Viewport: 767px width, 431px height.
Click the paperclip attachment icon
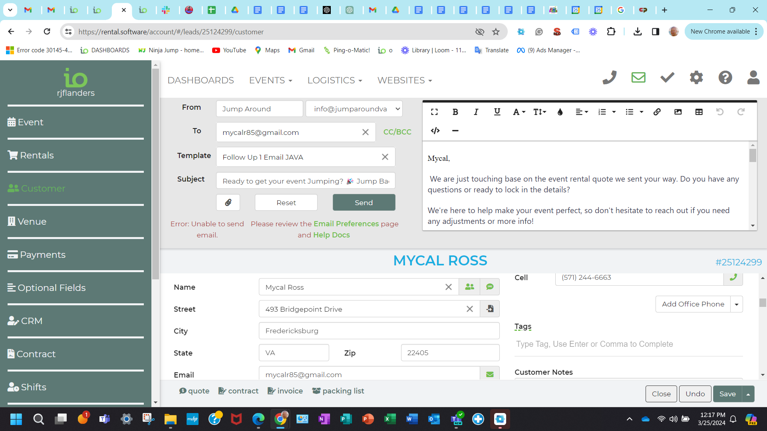[228, 202]
